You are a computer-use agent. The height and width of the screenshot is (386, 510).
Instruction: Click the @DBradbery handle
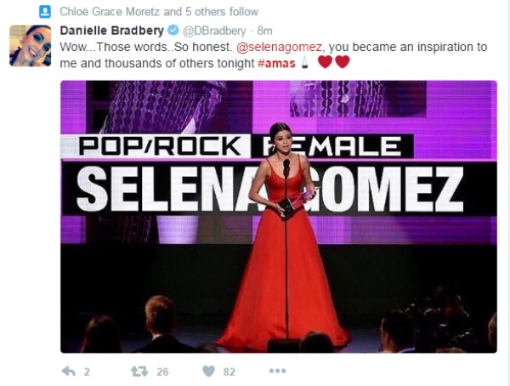(x=214, y=31)
